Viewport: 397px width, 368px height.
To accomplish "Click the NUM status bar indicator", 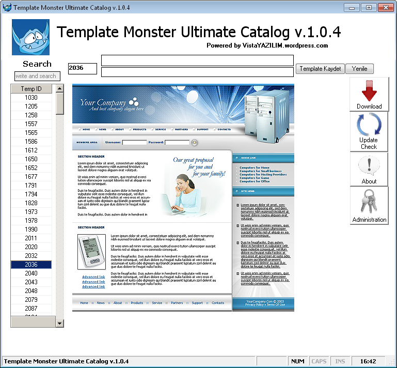I will (297, 361).
